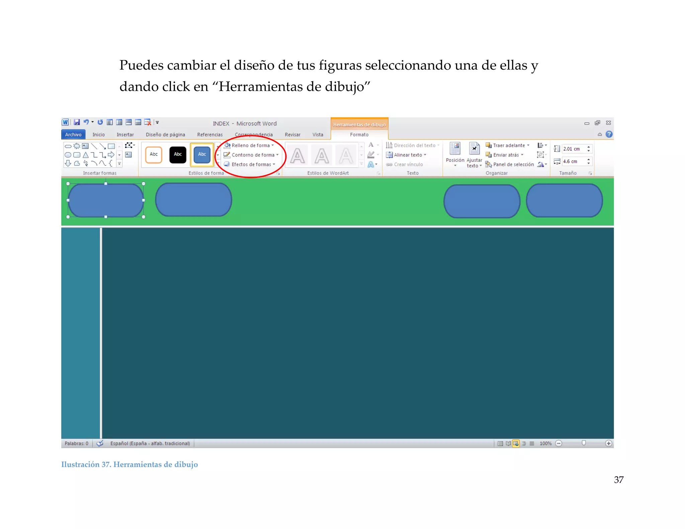Click the Archivo button
685x529 pixels.
(x=73, y=134)
